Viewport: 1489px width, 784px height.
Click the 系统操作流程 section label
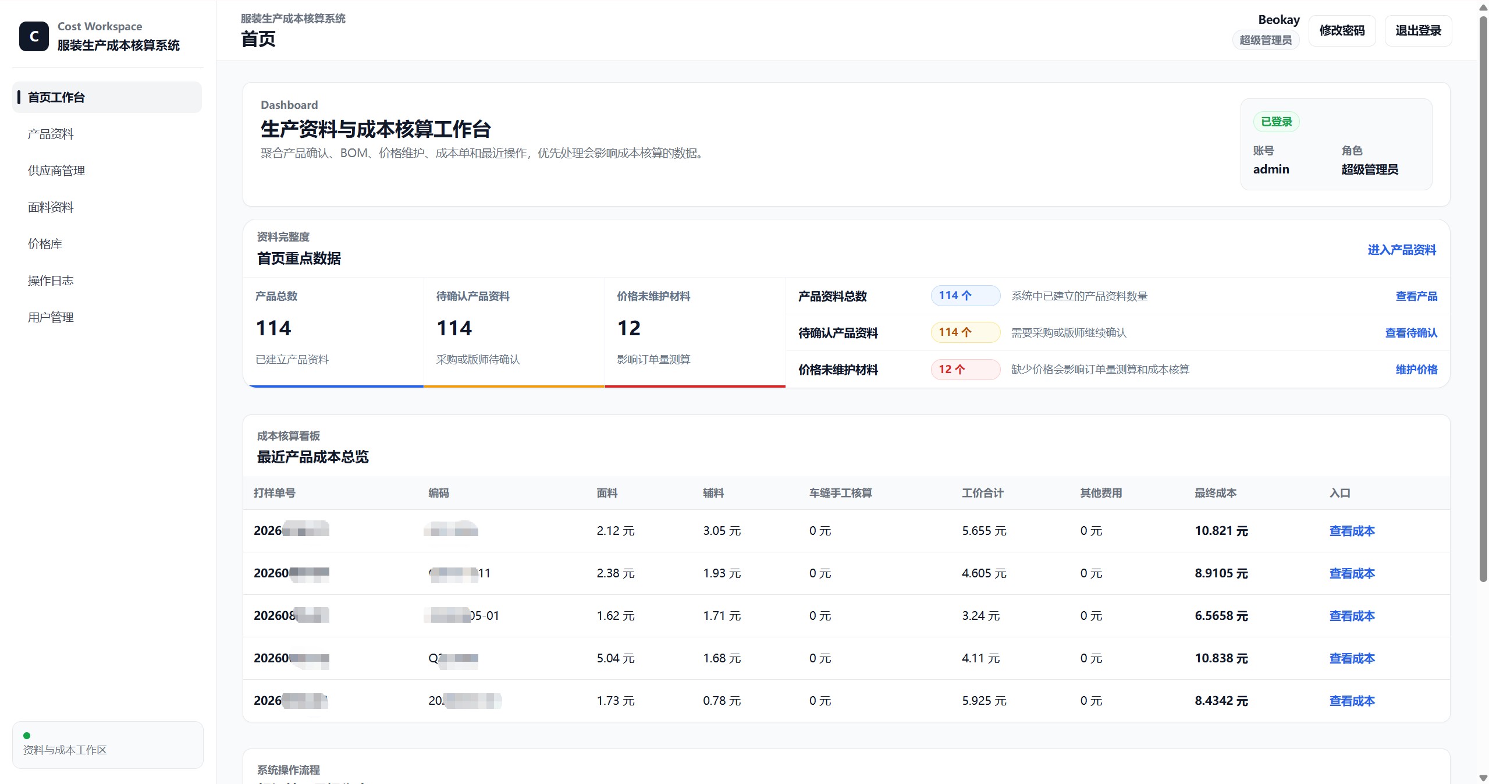[289, 770]
